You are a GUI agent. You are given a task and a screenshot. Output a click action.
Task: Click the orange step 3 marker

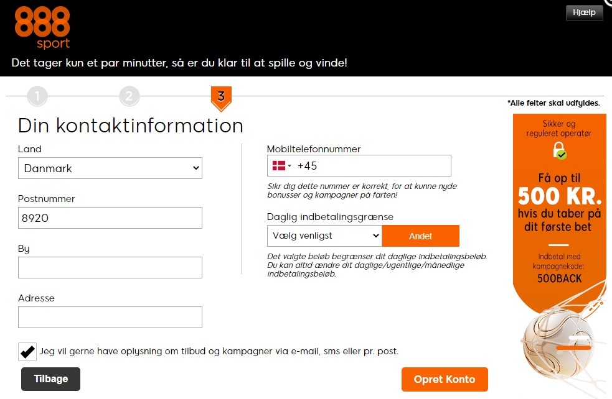point(221,96)
